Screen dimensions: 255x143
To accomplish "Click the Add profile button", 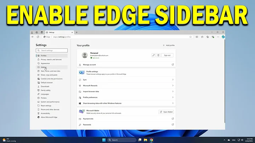I will coord(169,45).
